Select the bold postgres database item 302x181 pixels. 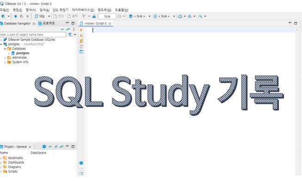point(23,53)
